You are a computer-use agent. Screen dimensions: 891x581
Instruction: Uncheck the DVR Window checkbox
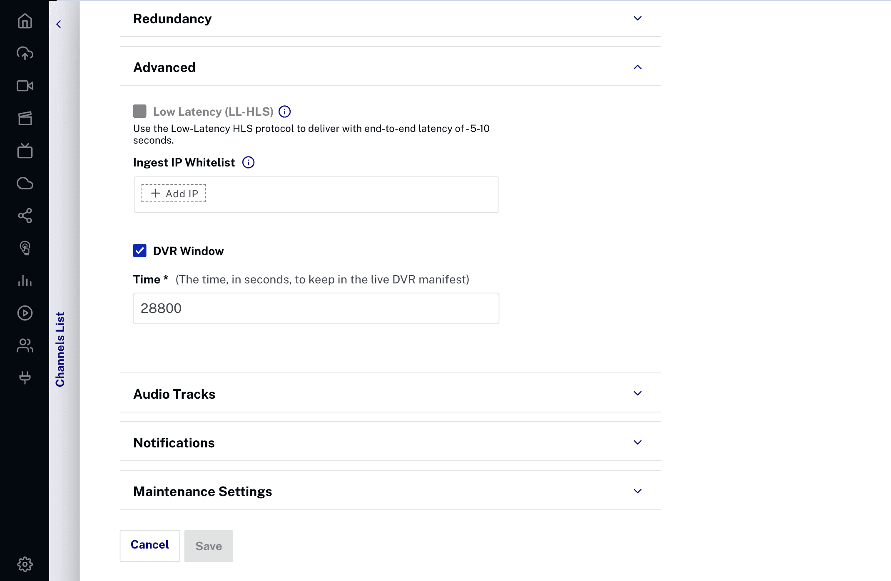(x=140, y=251)
